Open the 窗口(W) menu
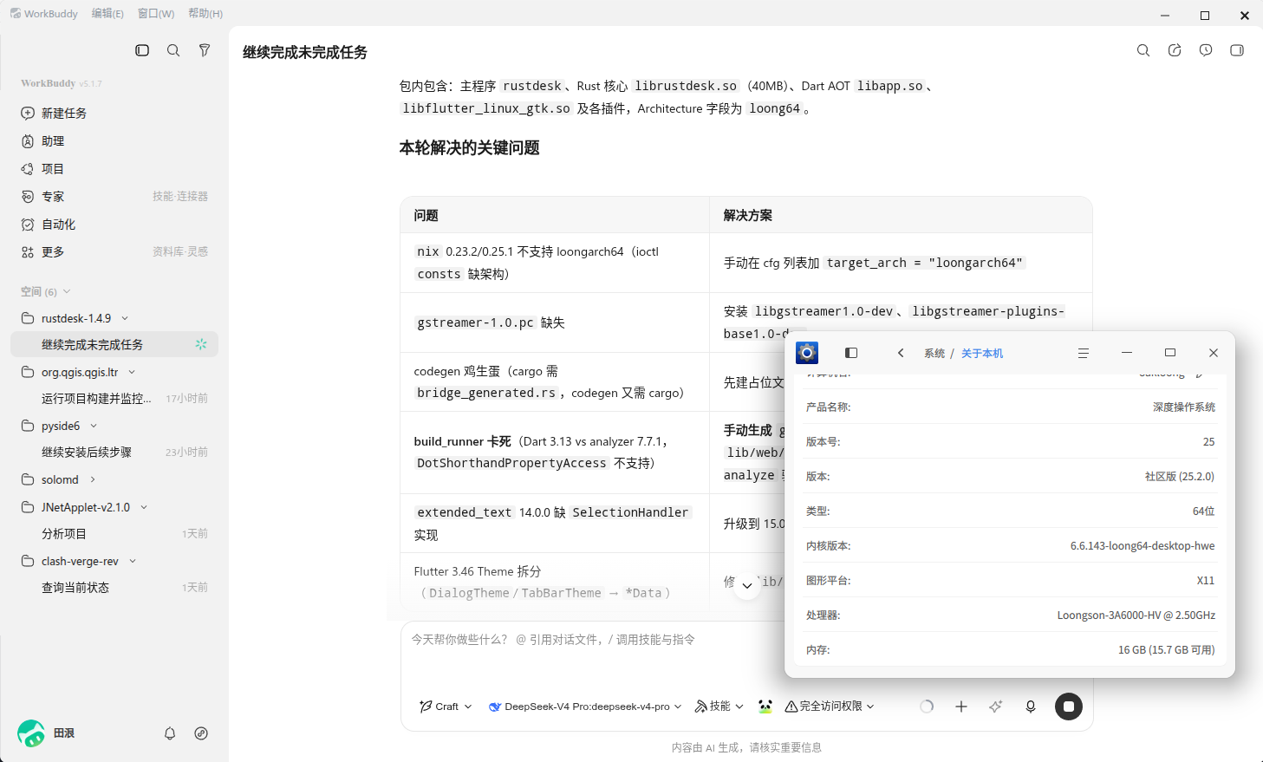Viewport: 1263px width, 762px height. click(x=156, y=14)
